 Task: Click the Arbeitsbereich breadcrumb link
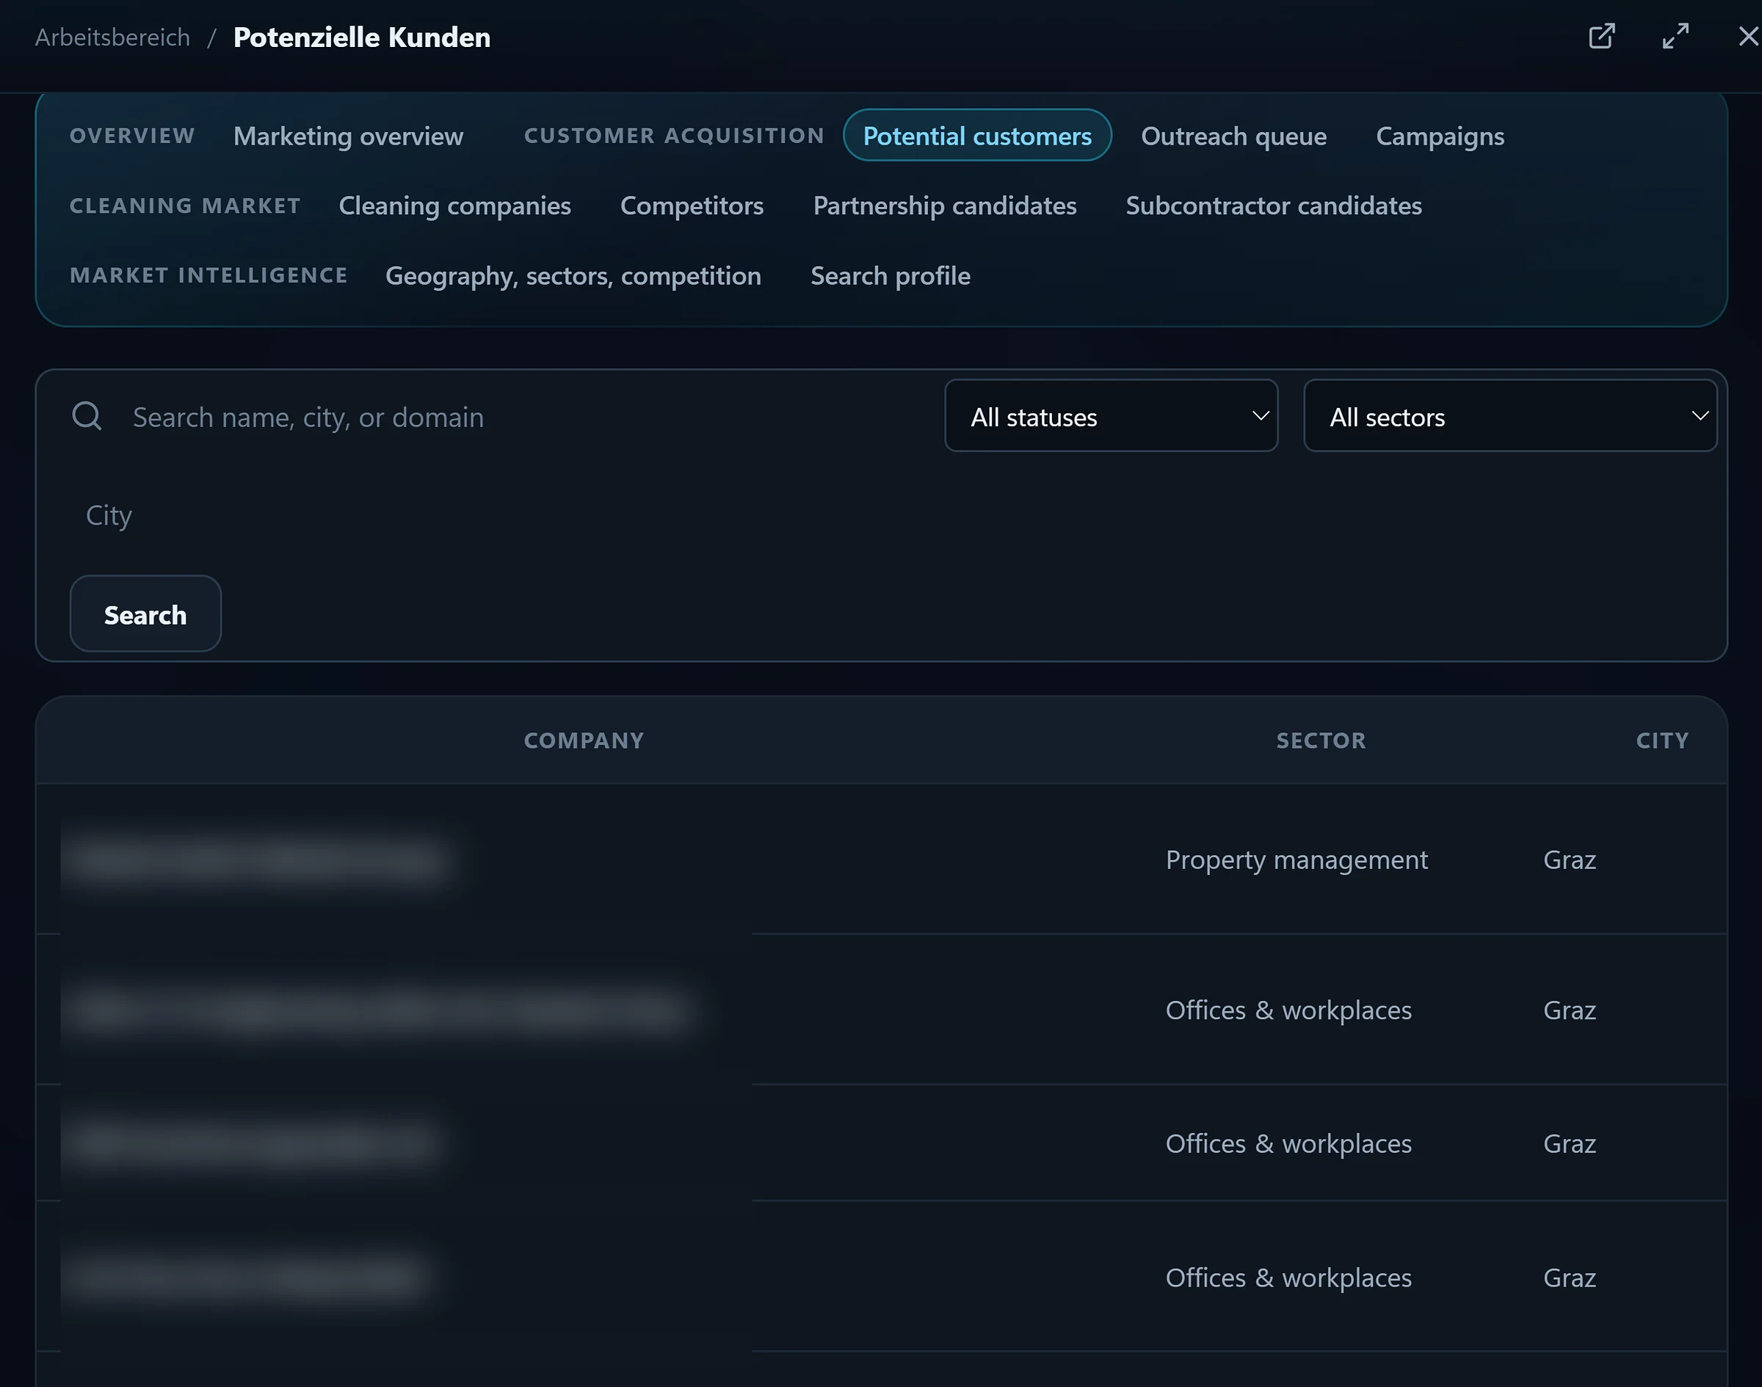pos(112,37)
